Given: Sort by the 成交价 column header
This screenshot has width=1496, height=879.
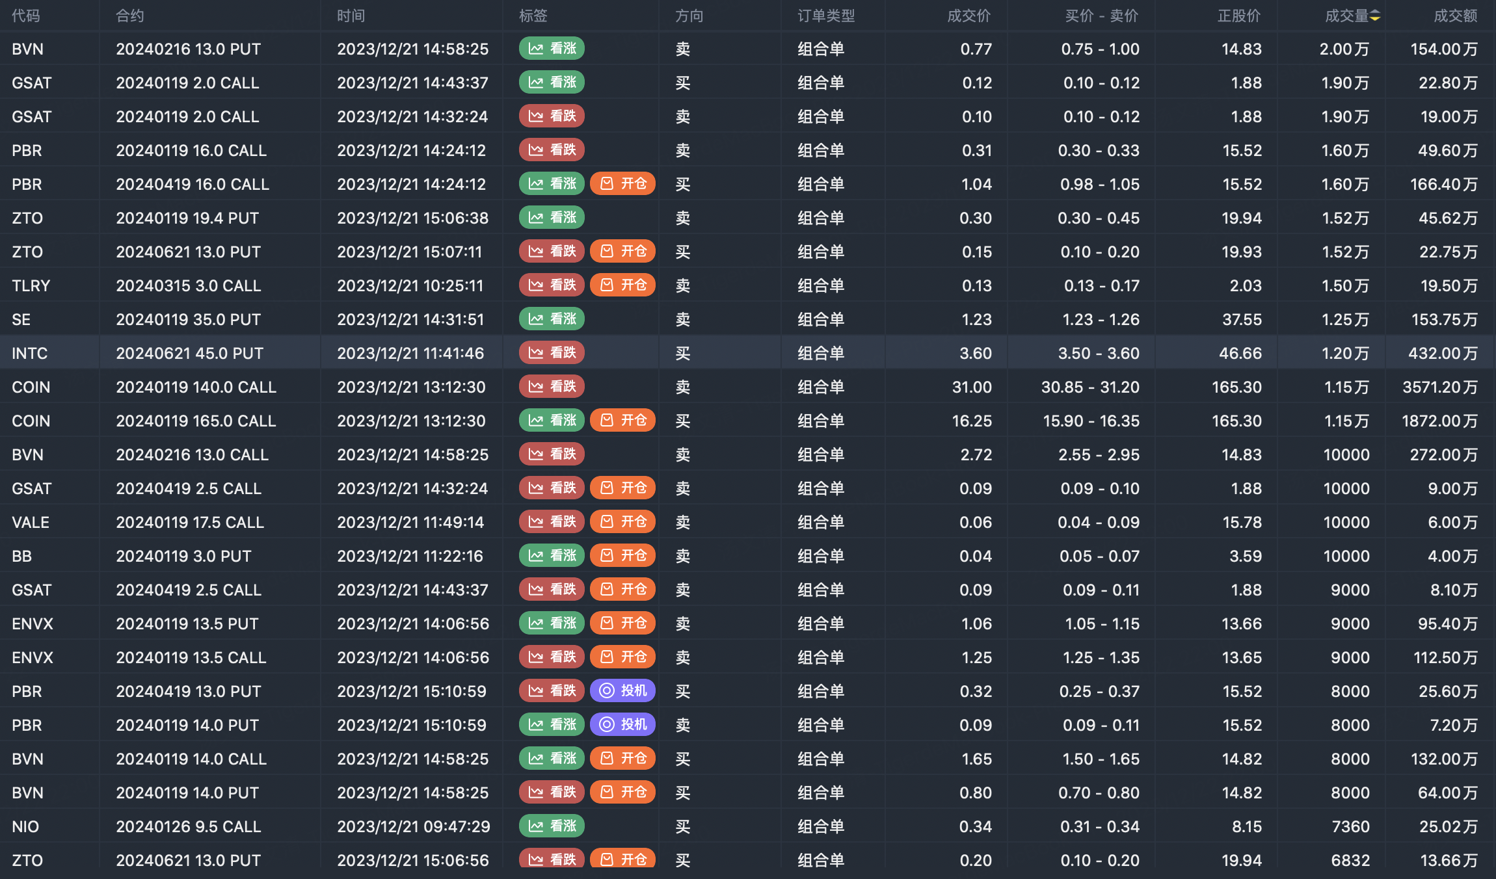Looking at the screenshot, I should 968,16.
